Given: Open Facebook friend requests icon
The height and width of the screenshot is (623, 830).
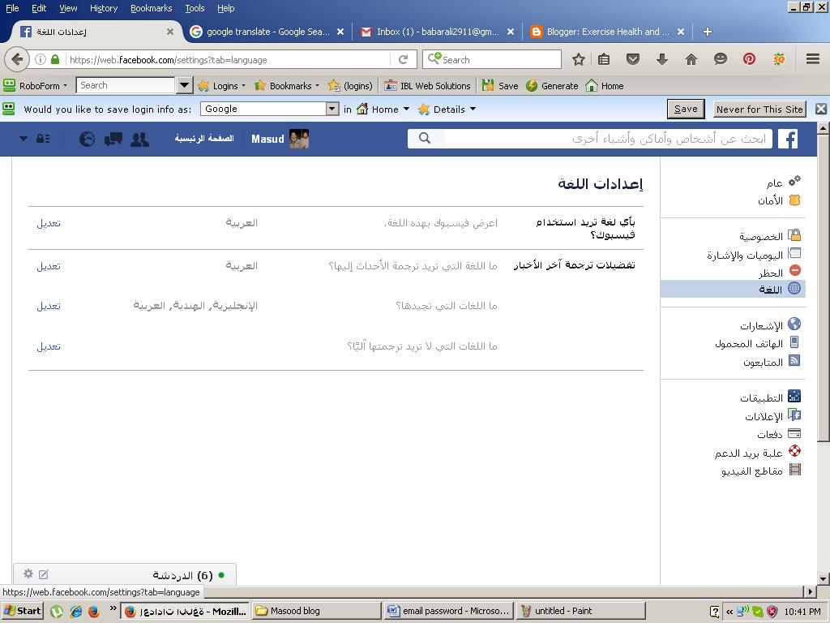Looking at the screenshot, I should click(139, 139).
